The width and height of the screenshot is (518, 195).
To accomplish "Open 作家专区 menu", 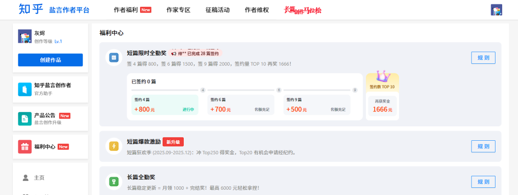I will 178,10.
